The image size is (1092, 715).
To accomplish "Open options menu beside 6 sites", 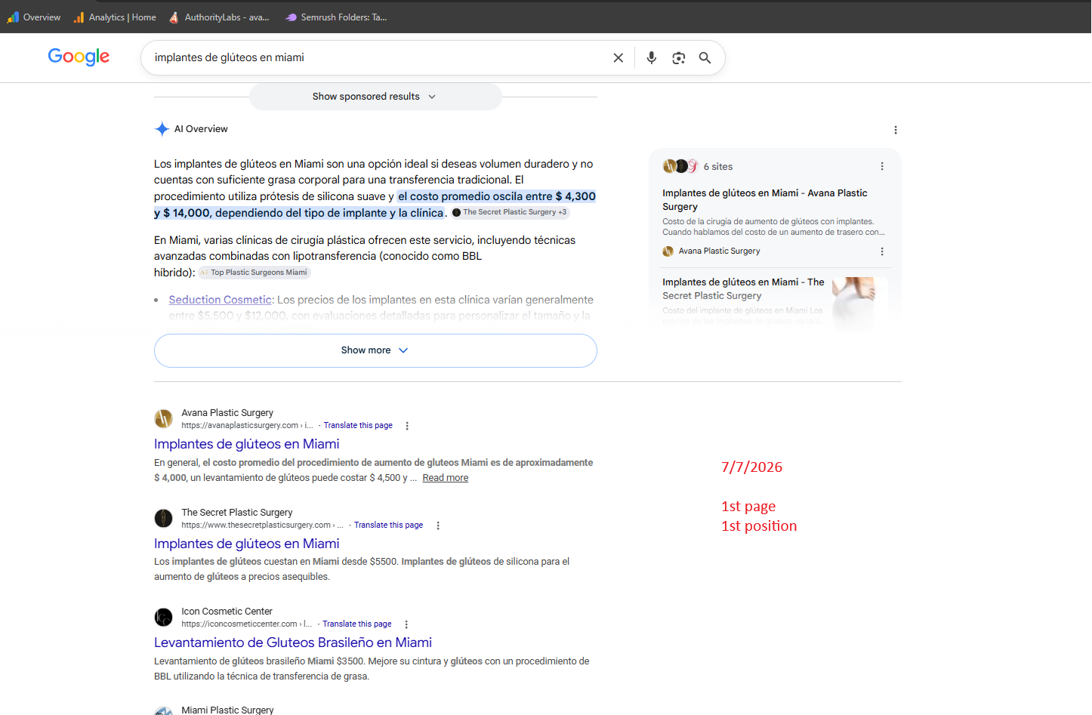I will click(882, 166).
